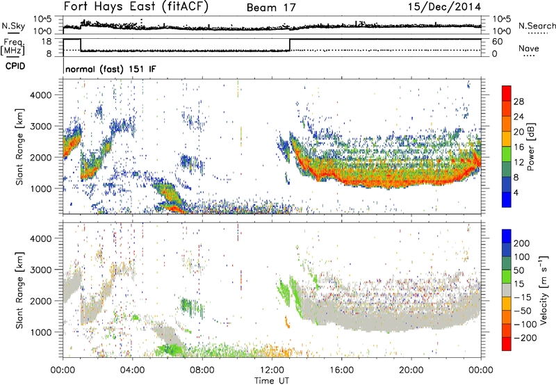Click the 'Slant Range [km]' label of power panel
556x385 pixels.
click(19, 147)
